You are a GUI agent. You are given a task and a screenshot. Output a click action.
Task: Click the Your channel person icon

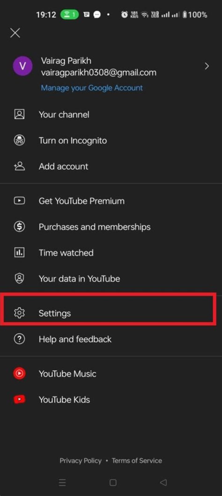point(19,114)
